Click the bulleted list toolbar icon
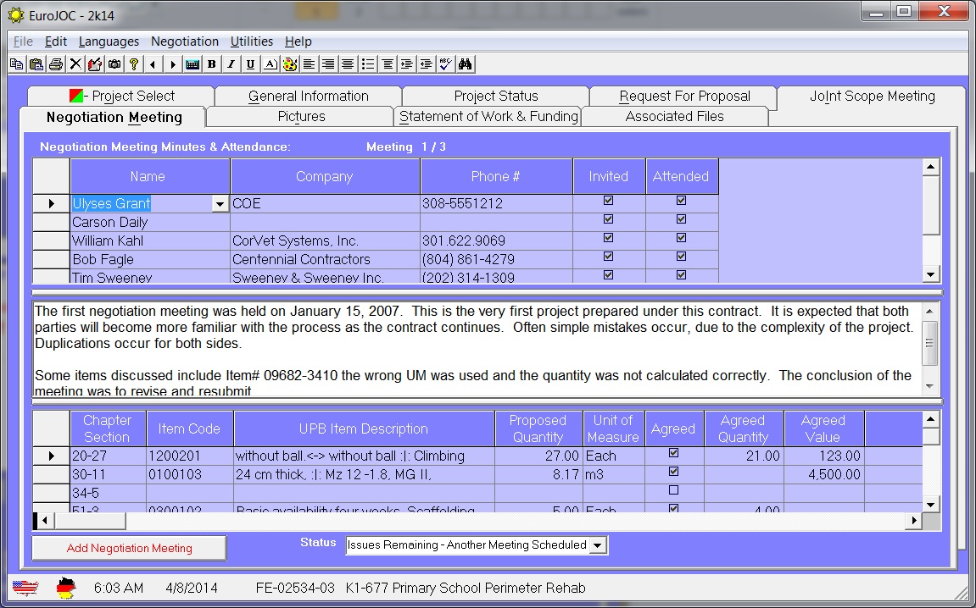 tap(367, 64)
